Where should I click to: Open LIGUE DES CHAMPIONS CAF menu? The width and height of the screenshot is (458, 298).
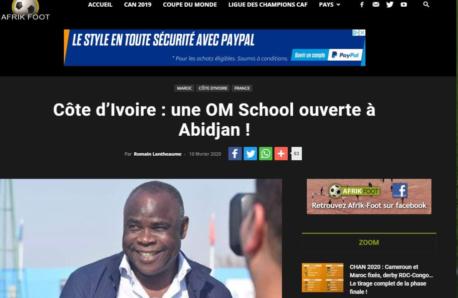(x=268, y=5)
